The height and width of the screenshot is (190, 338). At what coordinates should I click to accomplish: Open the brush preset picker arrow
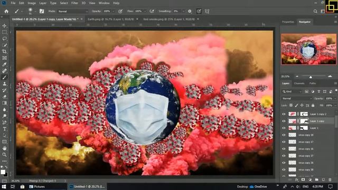click(x=35, y=11)
